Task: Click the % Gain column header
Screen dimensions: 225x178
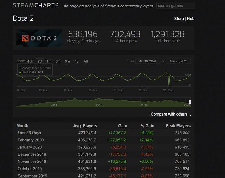Action: click(x=147, y=126)
